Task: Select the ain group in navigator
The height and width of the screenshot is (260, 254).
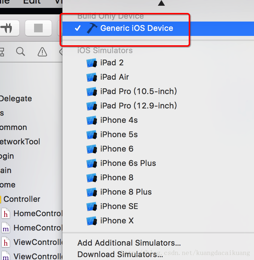Action: coord(6,171)
